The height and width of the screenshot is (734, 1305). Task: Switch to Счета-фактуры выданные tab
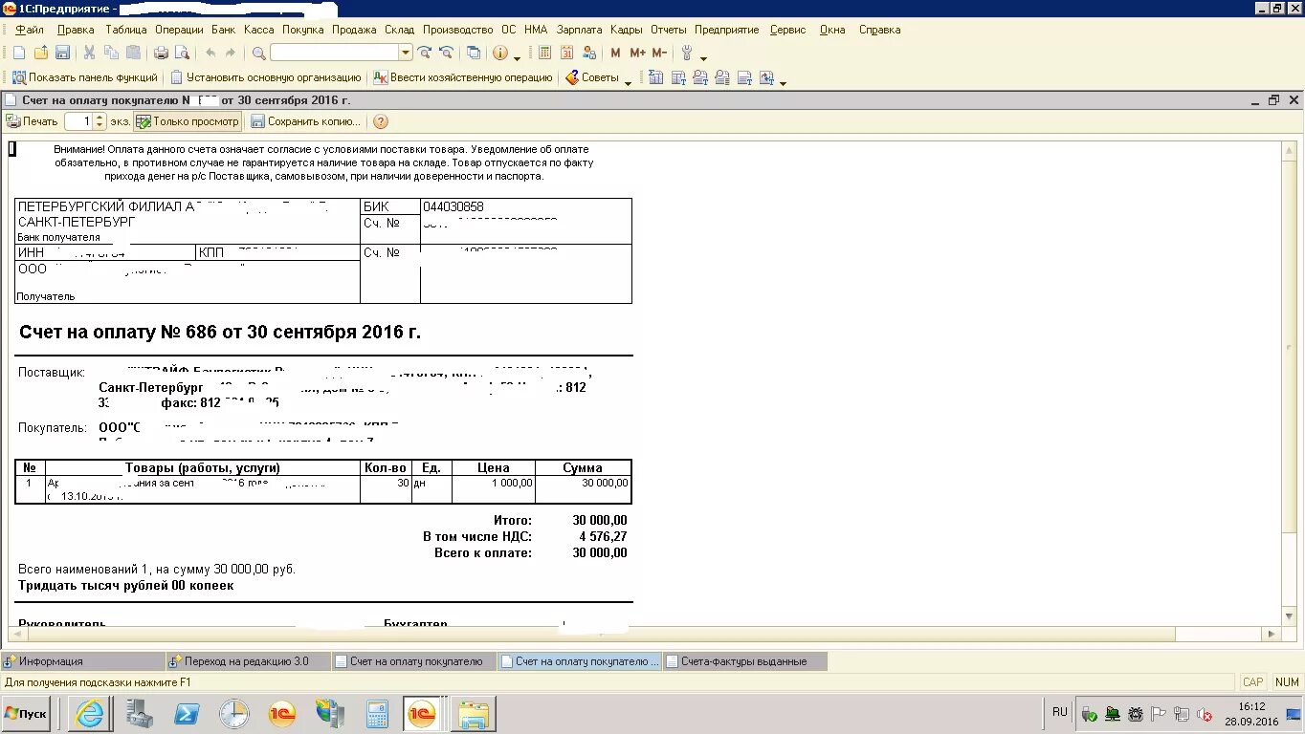coord(744,660)
